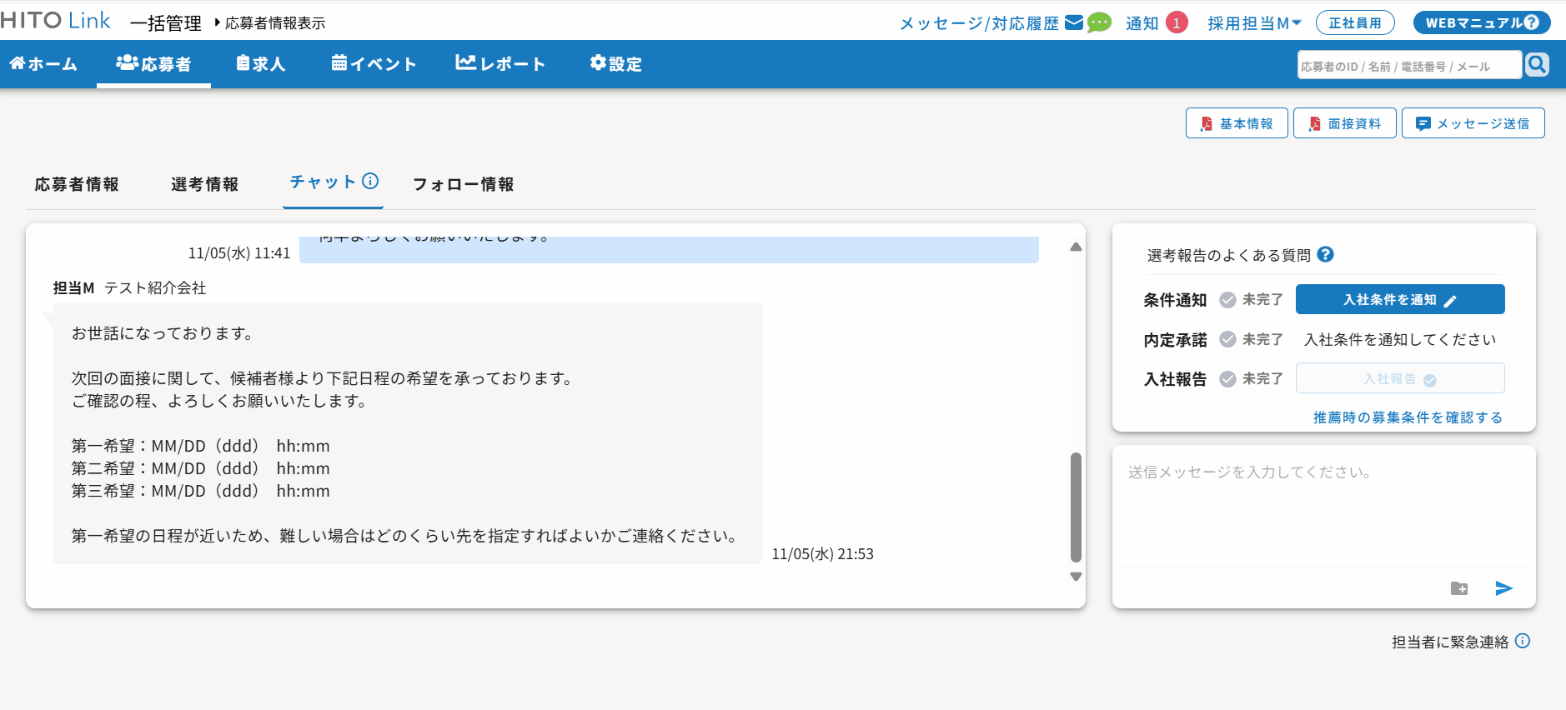Click the 一括管理 breadcrumb text

click(166, 23)
